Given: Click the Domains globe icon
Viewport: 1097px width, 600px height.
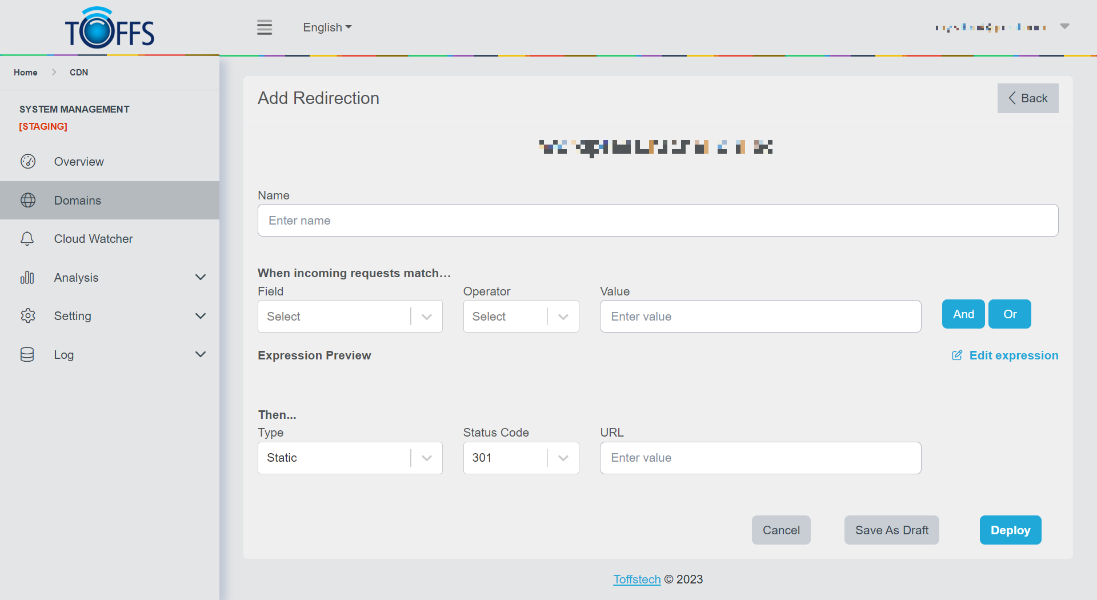Looking at the screenshot, I should (27, 201).
